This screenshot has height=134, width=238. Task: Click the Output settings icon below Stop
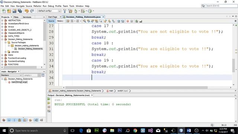[x=49, y=111]
